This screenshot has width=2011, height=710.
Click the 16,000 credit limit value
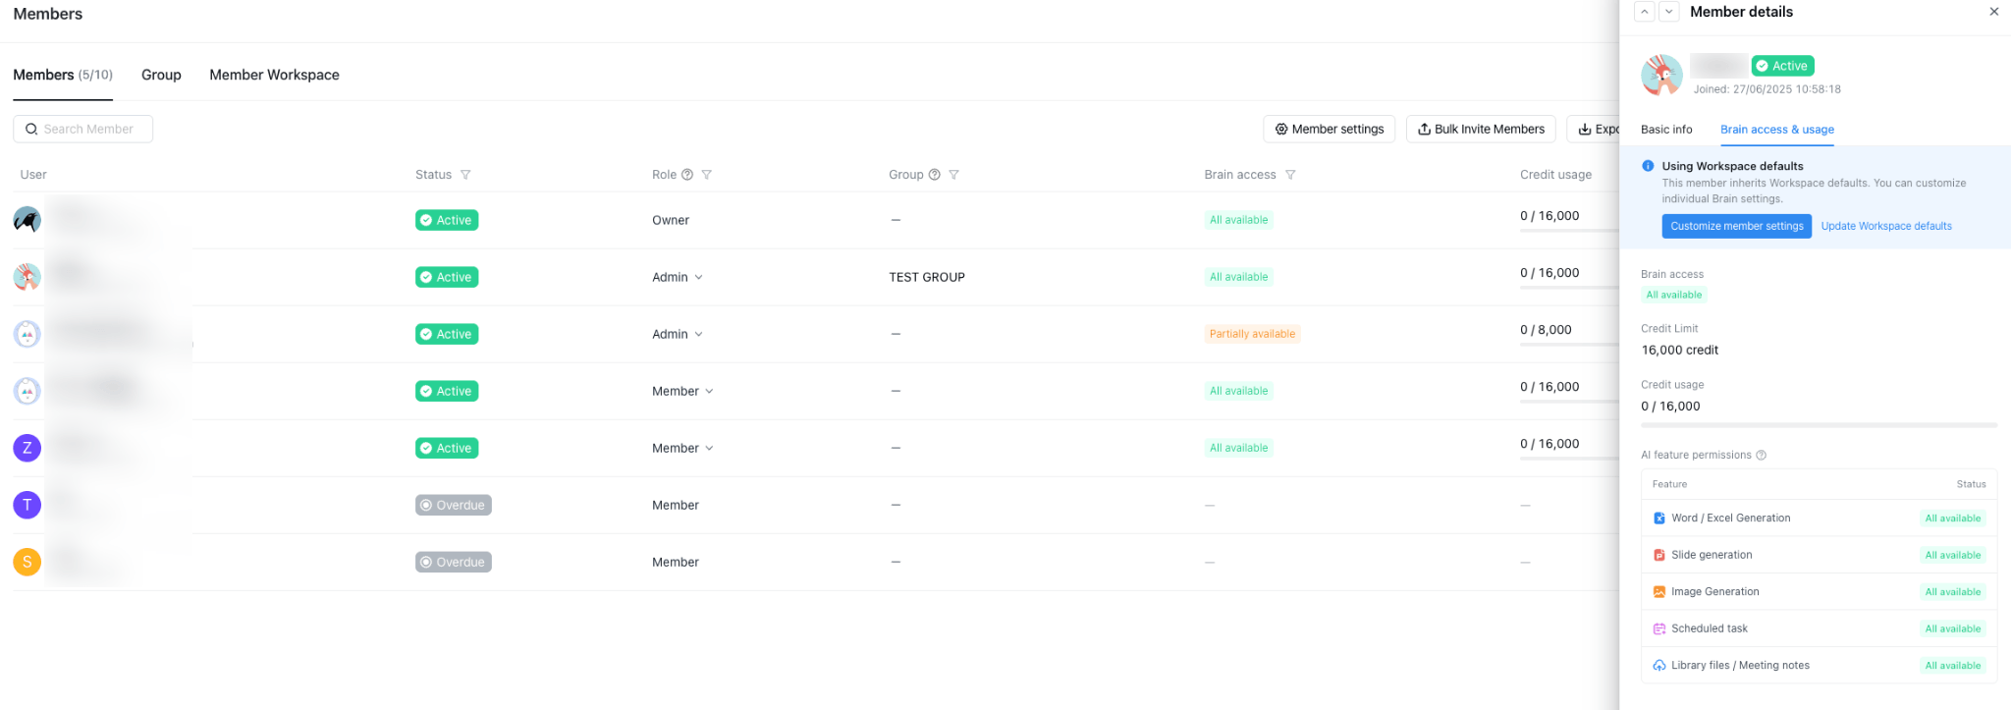[x=1680, y=350]
